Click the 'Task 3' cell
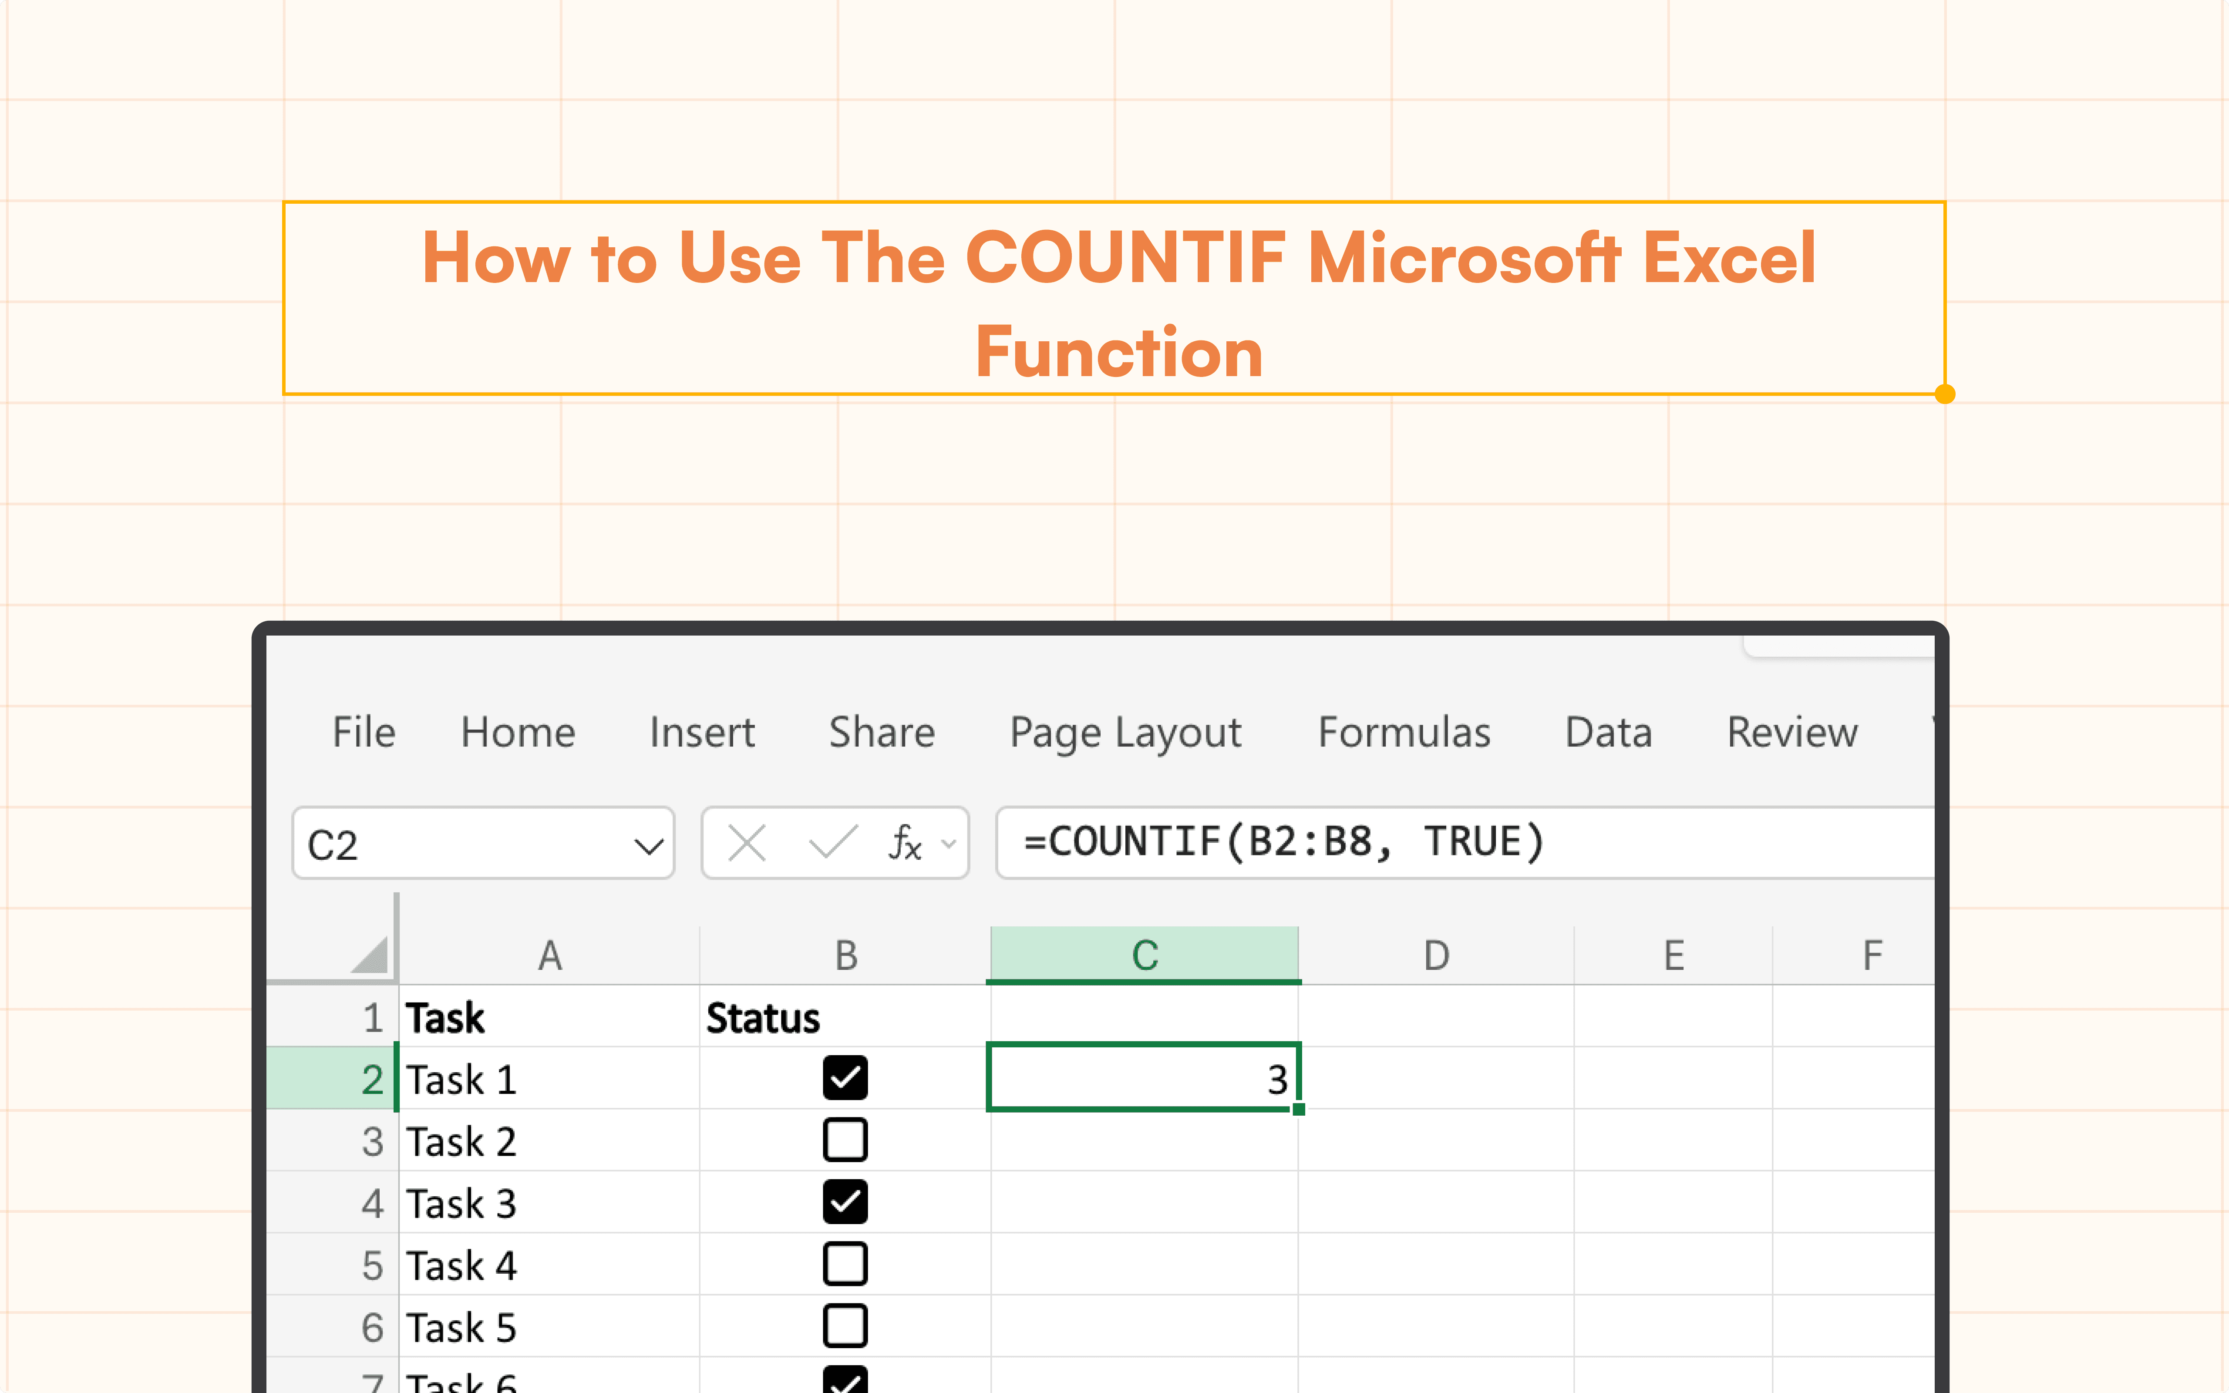The width and height of the screenshot is (2229, 1393). coord(549,1202)
